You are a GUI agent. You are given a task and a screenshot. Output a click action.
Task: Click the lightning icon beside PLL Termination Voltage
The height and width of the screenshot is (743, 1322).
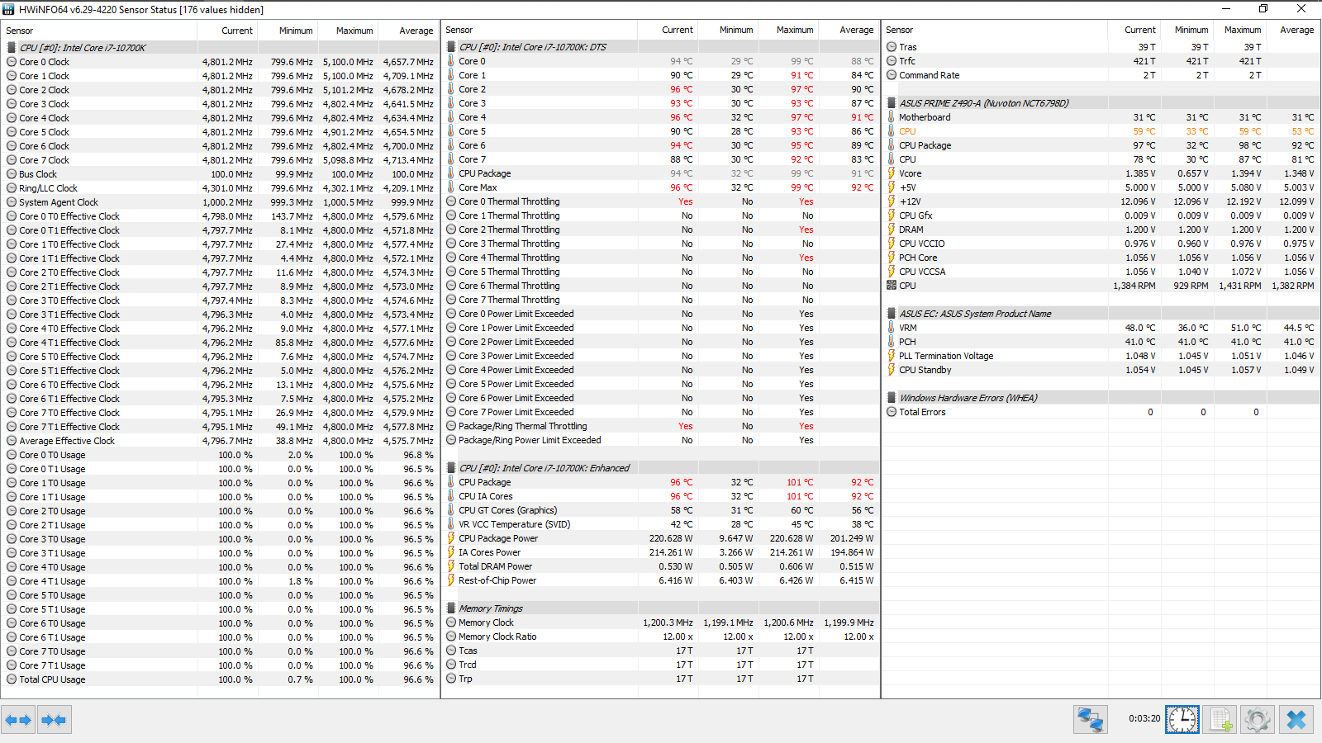click(892, 356)
